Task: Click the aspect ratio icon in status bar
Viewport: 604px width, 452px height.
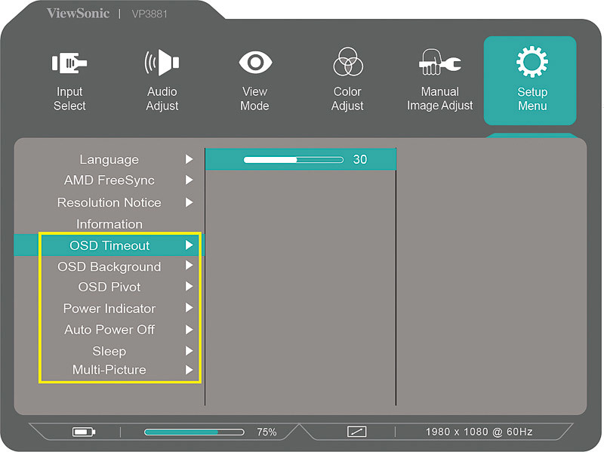Action: (x=356, y=432)
